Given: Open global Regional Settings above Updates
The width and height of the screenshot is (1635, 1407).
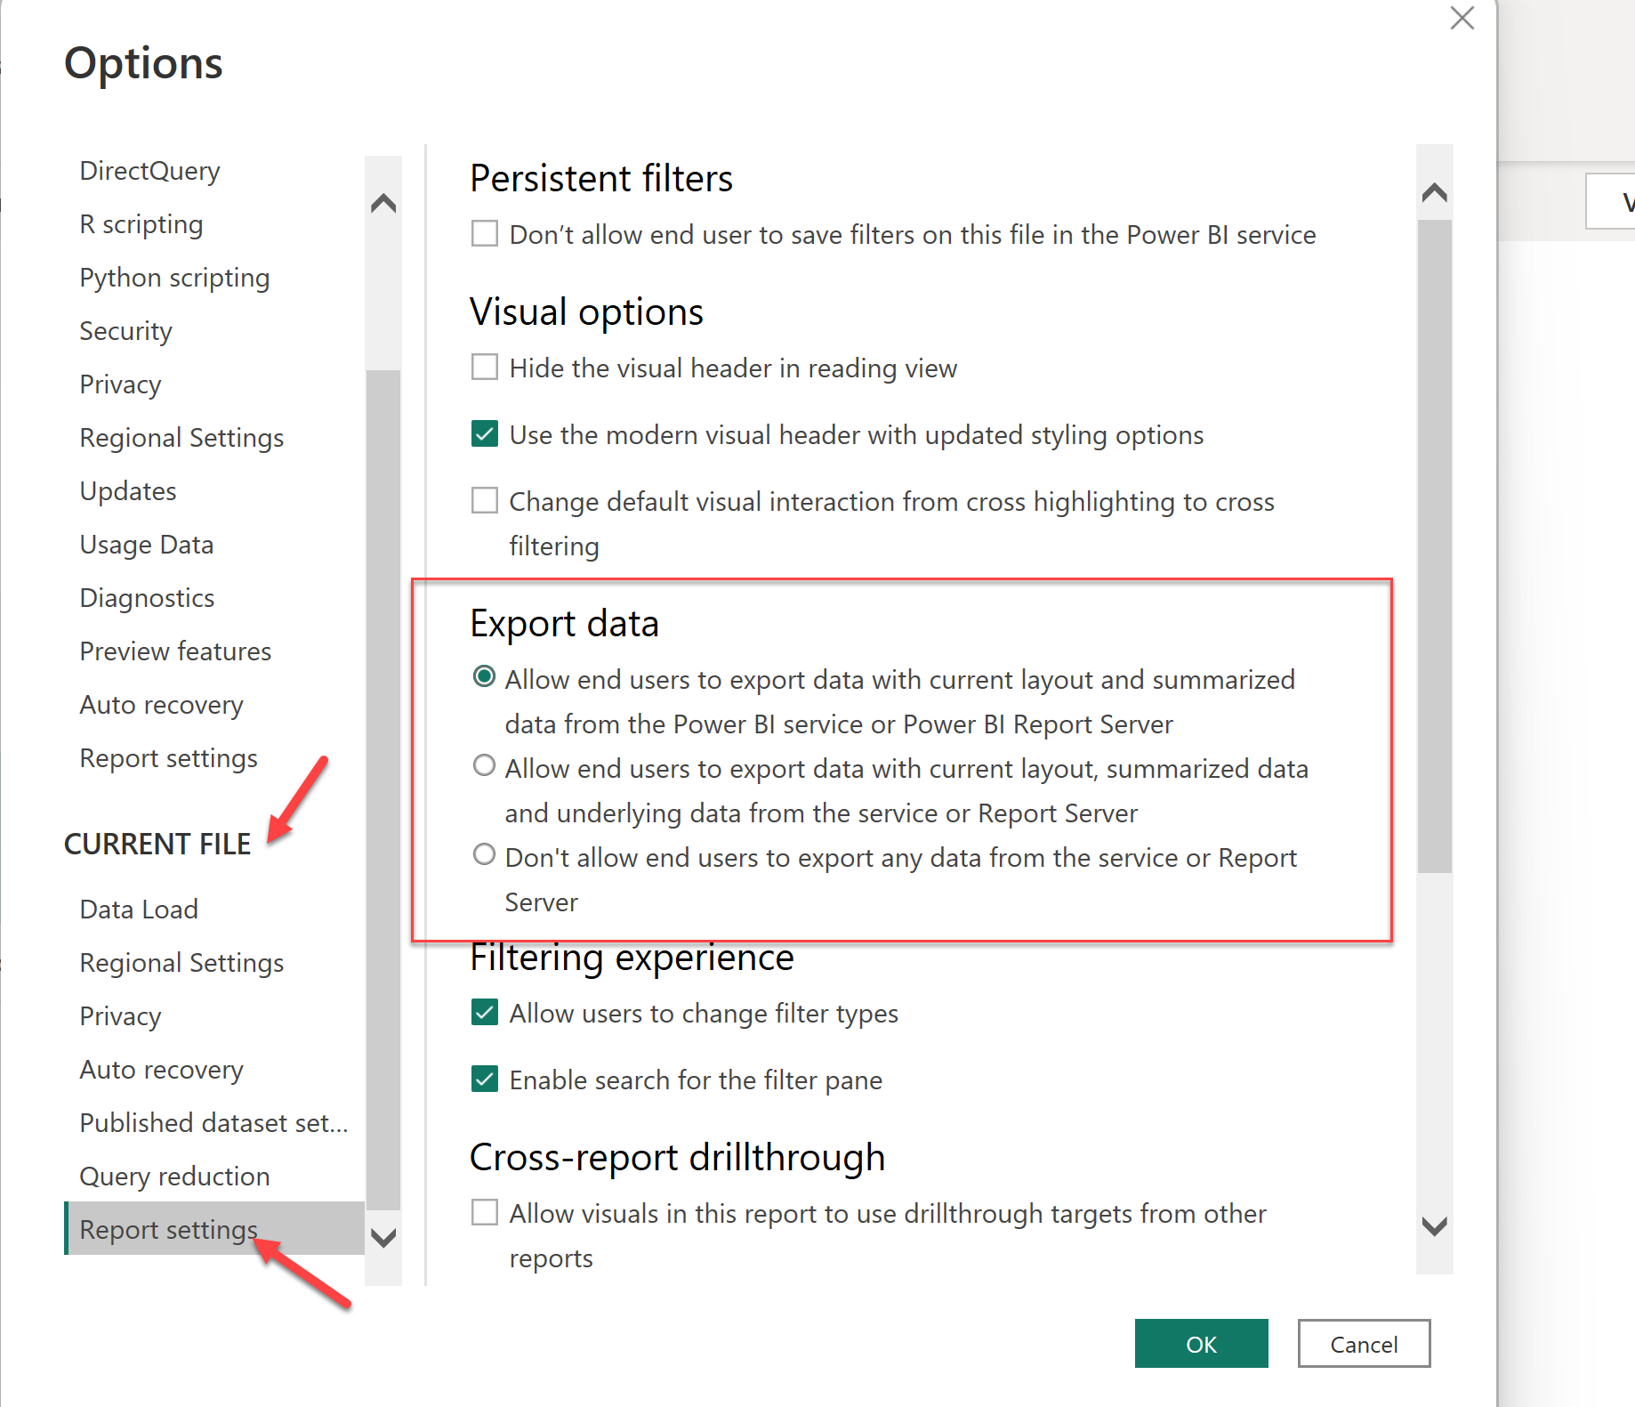Looking at the screenshot, I should point(181,438).
